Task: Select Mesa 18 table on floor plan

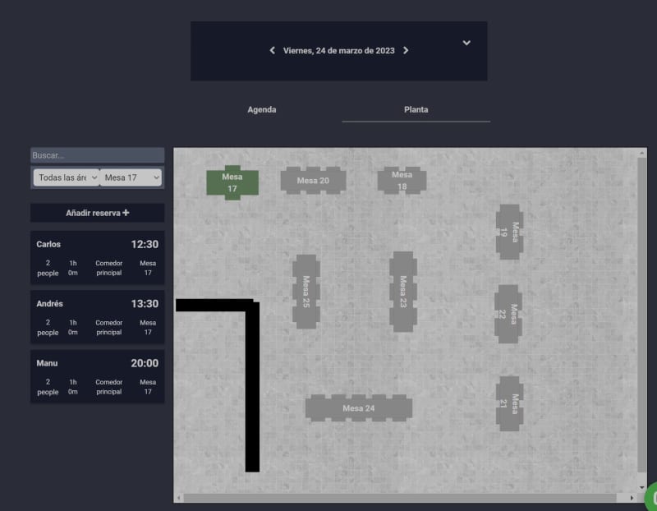Action: [x=402, y=181]
